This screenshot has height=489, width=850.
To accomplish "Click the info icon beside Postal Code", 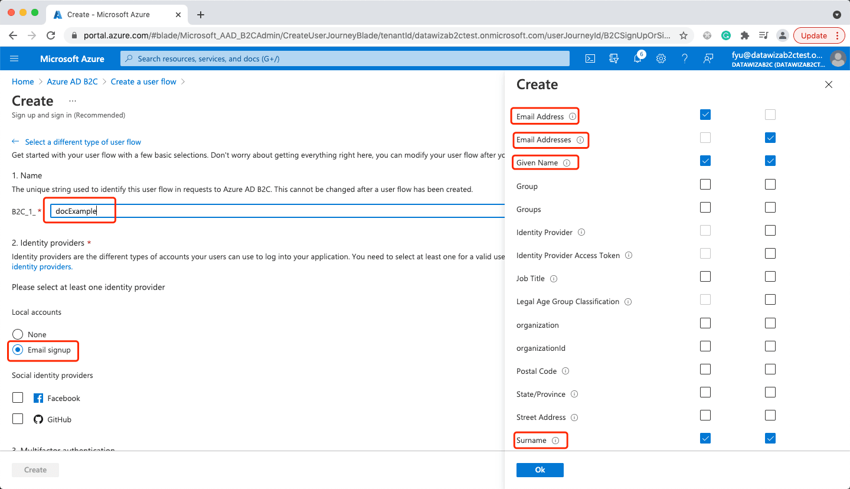I will (x=565, y=371).
